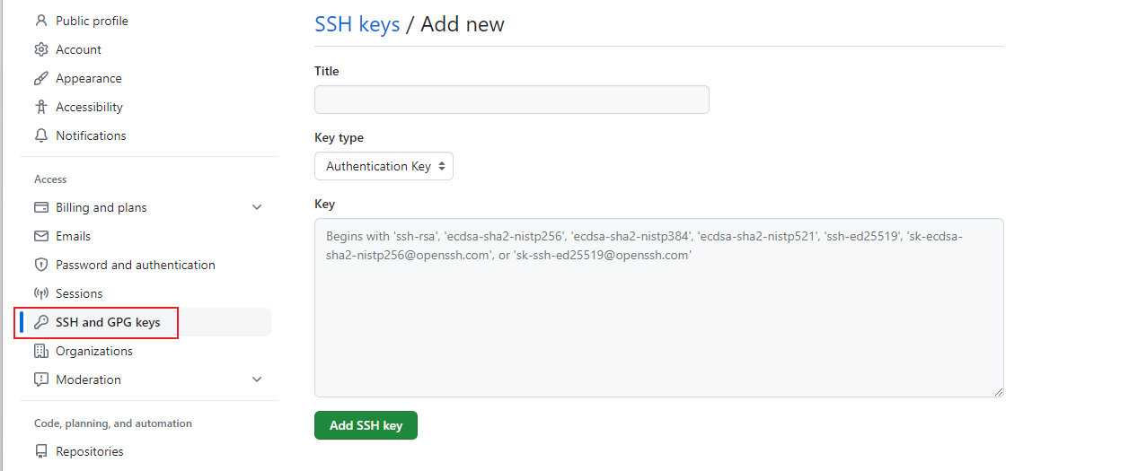Click the Emails envelope icon
This screenshot has height=471, width=1129.
pos(40,236)
